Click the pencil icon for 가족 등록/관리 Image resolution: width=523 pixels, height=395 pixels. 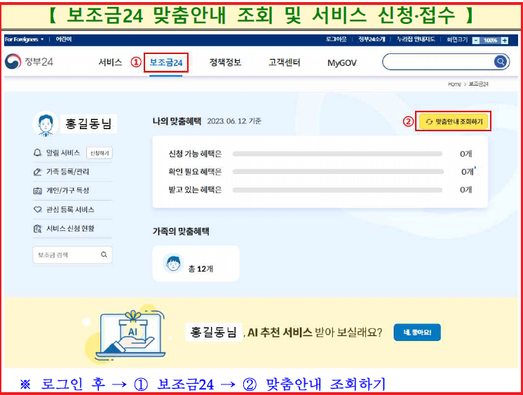coord(37,172)
